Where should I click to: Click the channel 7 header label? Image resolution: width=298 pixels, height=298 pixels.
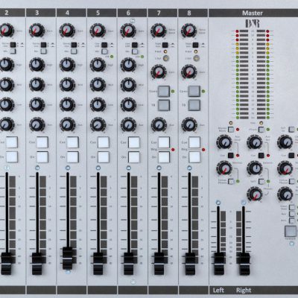click(159, 13)
